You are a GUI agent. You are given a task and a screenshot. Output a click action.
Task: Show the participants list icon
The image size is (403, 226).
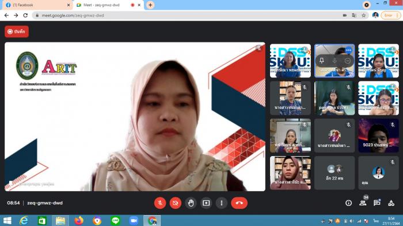(363, 203)
